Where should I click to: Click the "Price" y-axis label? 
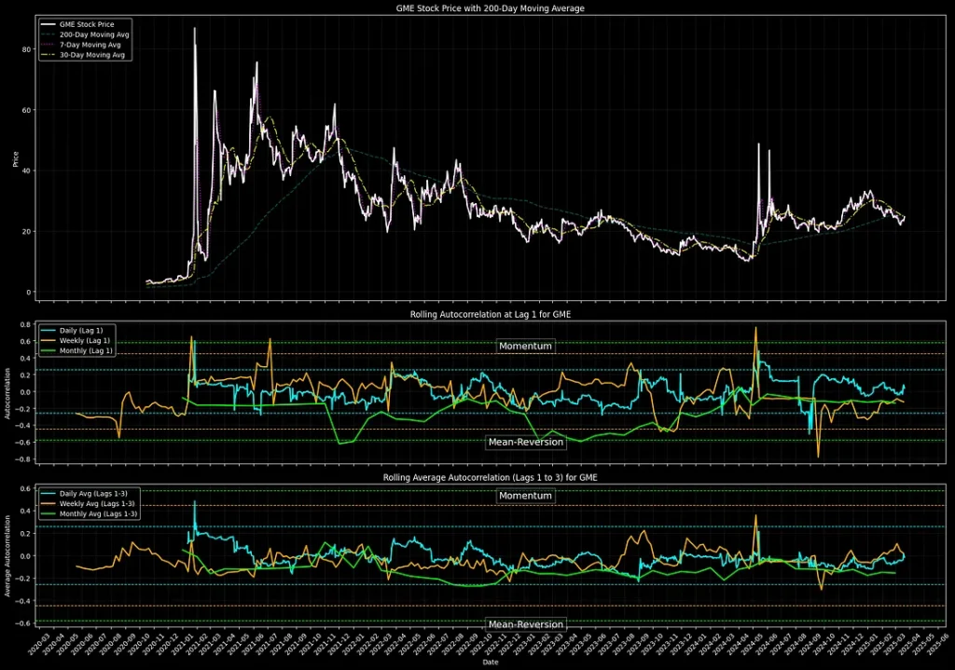click(x=16, y=159)
